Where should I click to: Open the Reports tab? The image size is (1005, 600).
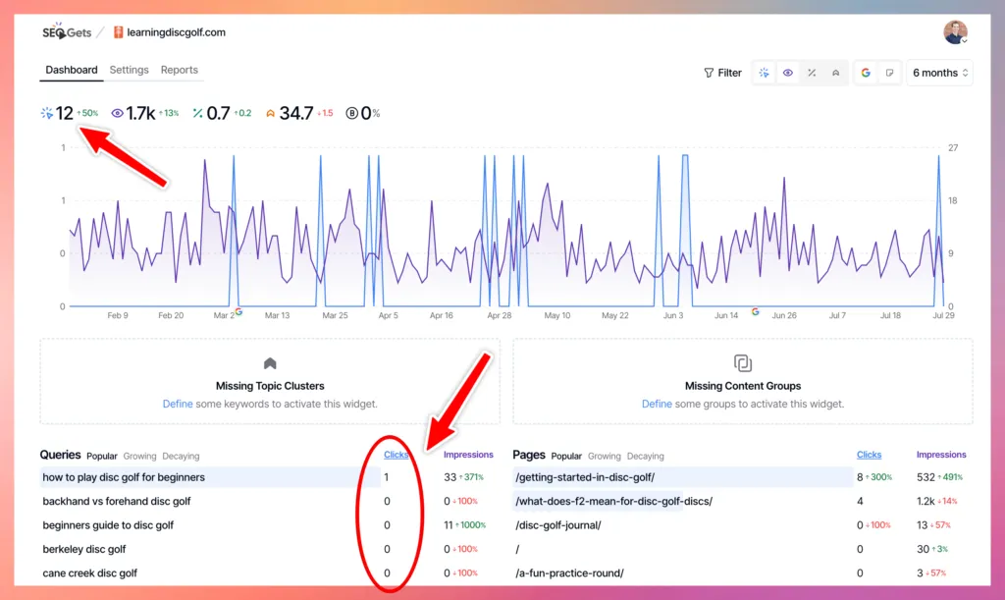tap(180, 70)
